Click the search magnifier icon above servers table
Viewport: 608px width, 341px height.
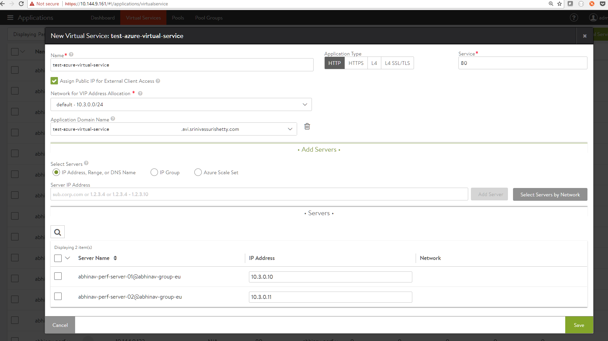tap(58, 232)
